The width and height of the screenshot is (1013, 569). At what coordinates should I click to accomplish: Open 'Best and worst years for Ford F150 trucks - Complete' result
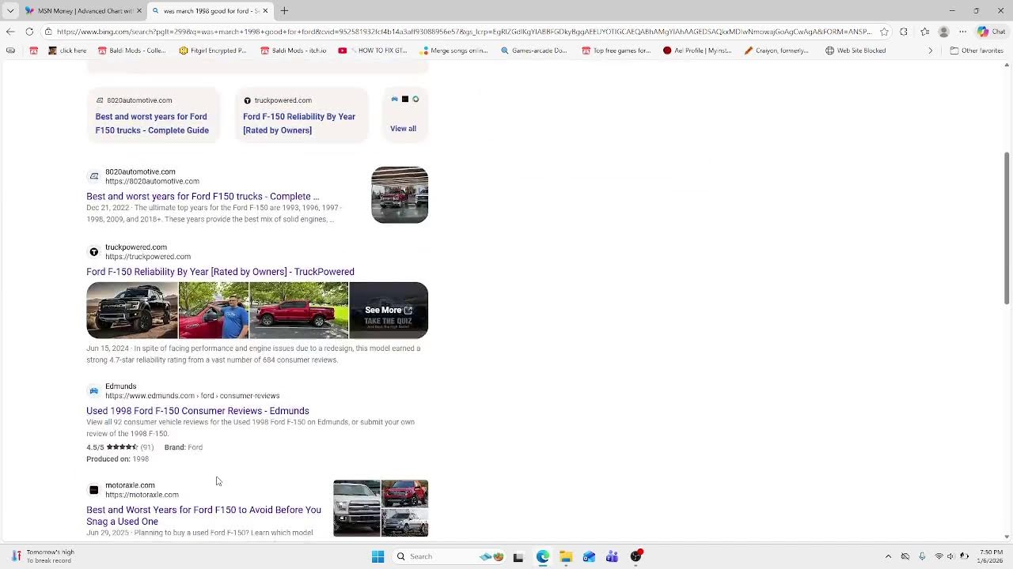[x=203, y=196]
